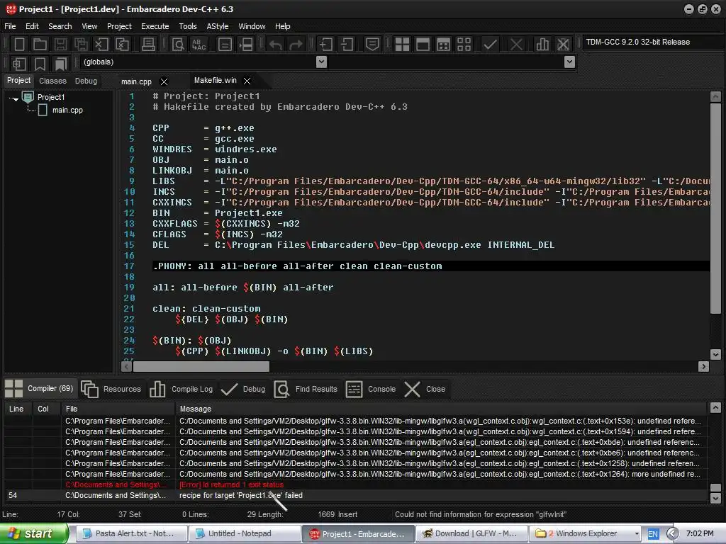Click the Windows start button

coord(34,533)
